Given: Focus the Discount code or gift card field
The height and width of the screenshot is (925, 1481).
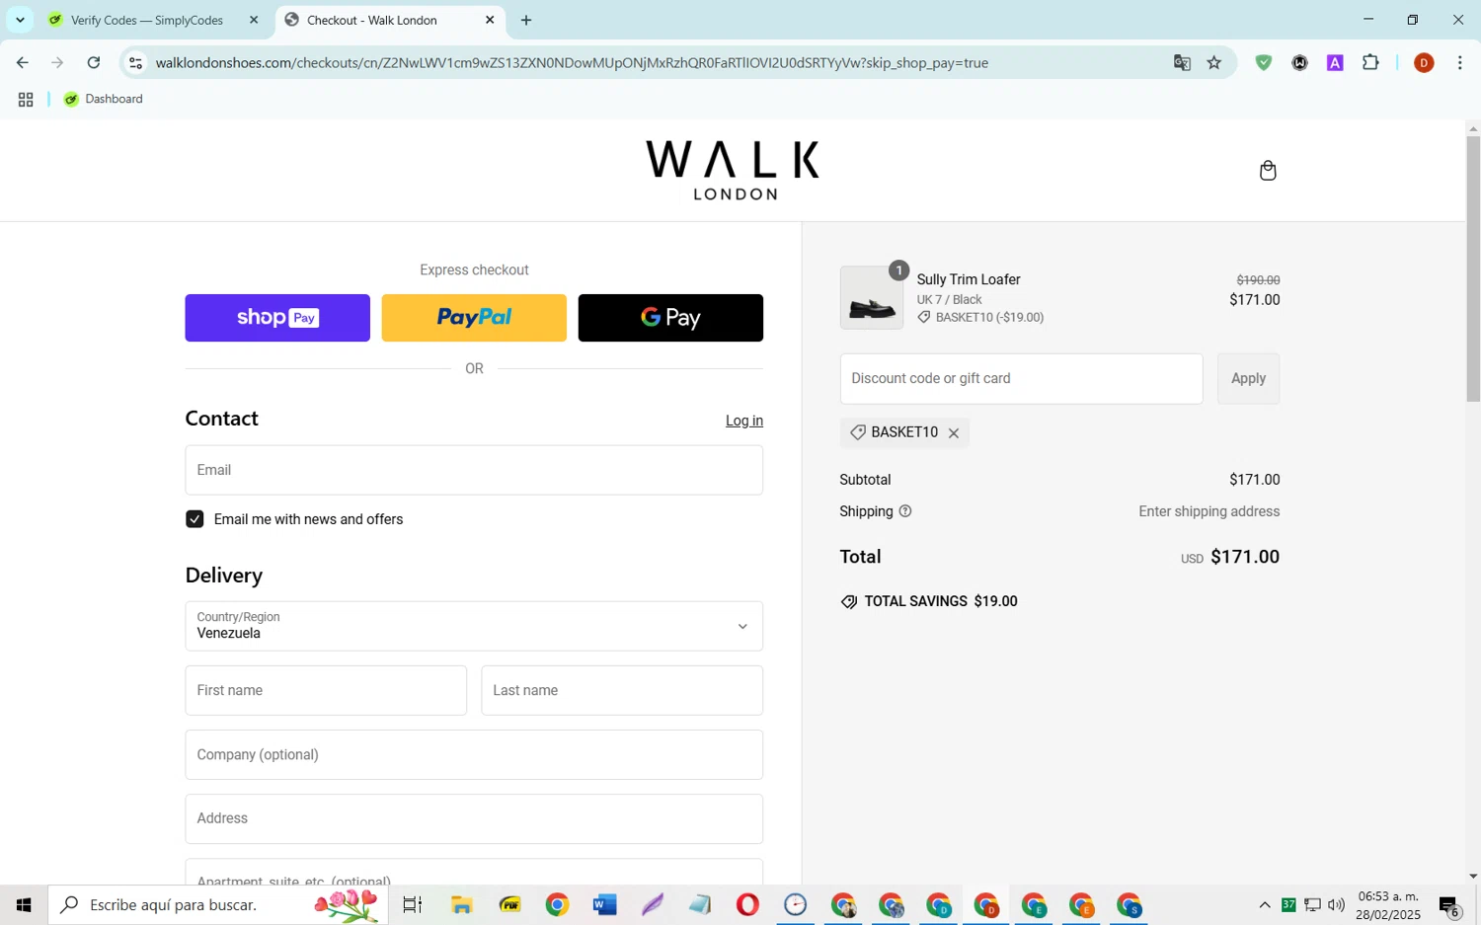Looking at the screenshot, I should pyautogui.click(x=1021, y=378).
